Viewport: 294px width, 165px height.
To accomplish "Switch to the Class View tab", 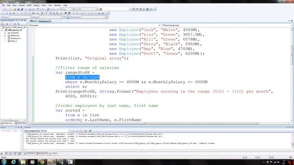I will pos(20,123).
